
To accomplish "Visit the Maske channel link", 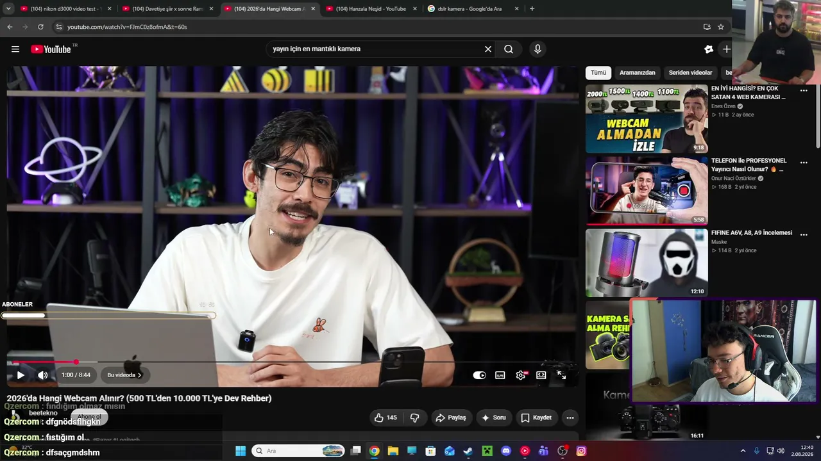I will [719, 242].
